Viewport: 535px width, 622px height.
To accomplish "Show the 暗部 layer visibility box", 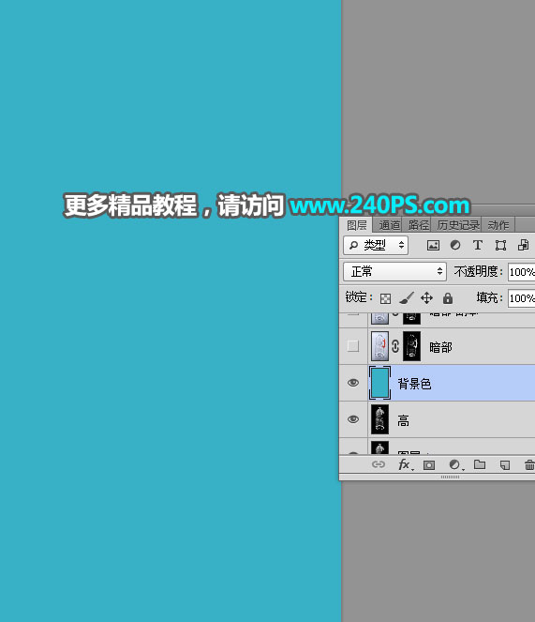I will coord(353,346).
